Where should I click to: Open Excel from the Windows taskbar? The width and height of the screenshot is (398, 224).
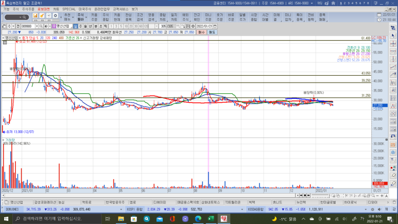tap(211, 219)
